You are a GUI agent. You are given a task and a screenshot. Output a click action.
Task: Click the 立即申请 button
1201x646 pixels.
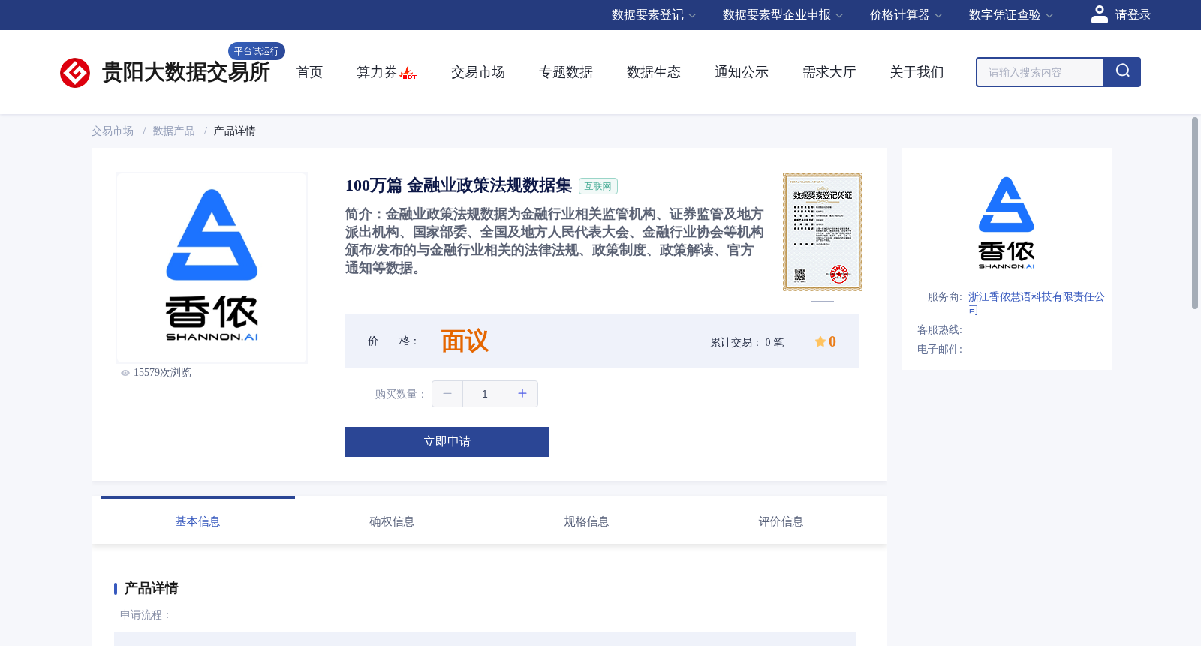[x=447, y=442]
